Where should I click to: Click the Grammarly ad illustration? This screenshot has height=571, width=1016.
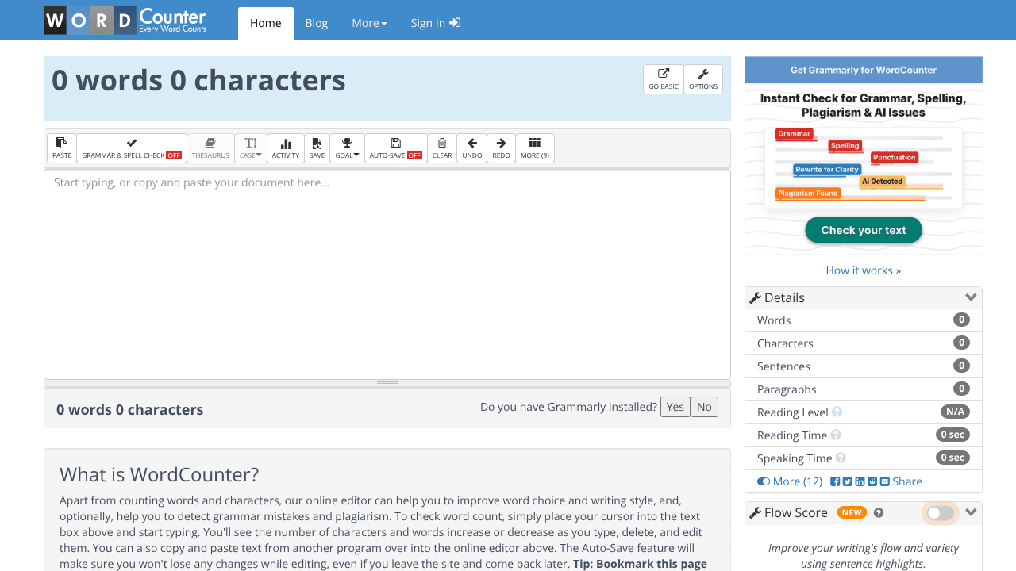click(864, 167)
